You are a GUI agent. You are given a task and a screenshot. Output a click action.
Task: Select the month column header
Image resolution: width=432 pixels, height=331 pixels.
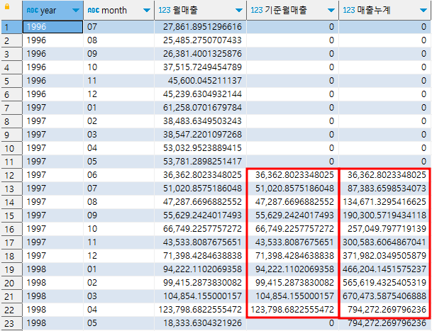[118, 10]
